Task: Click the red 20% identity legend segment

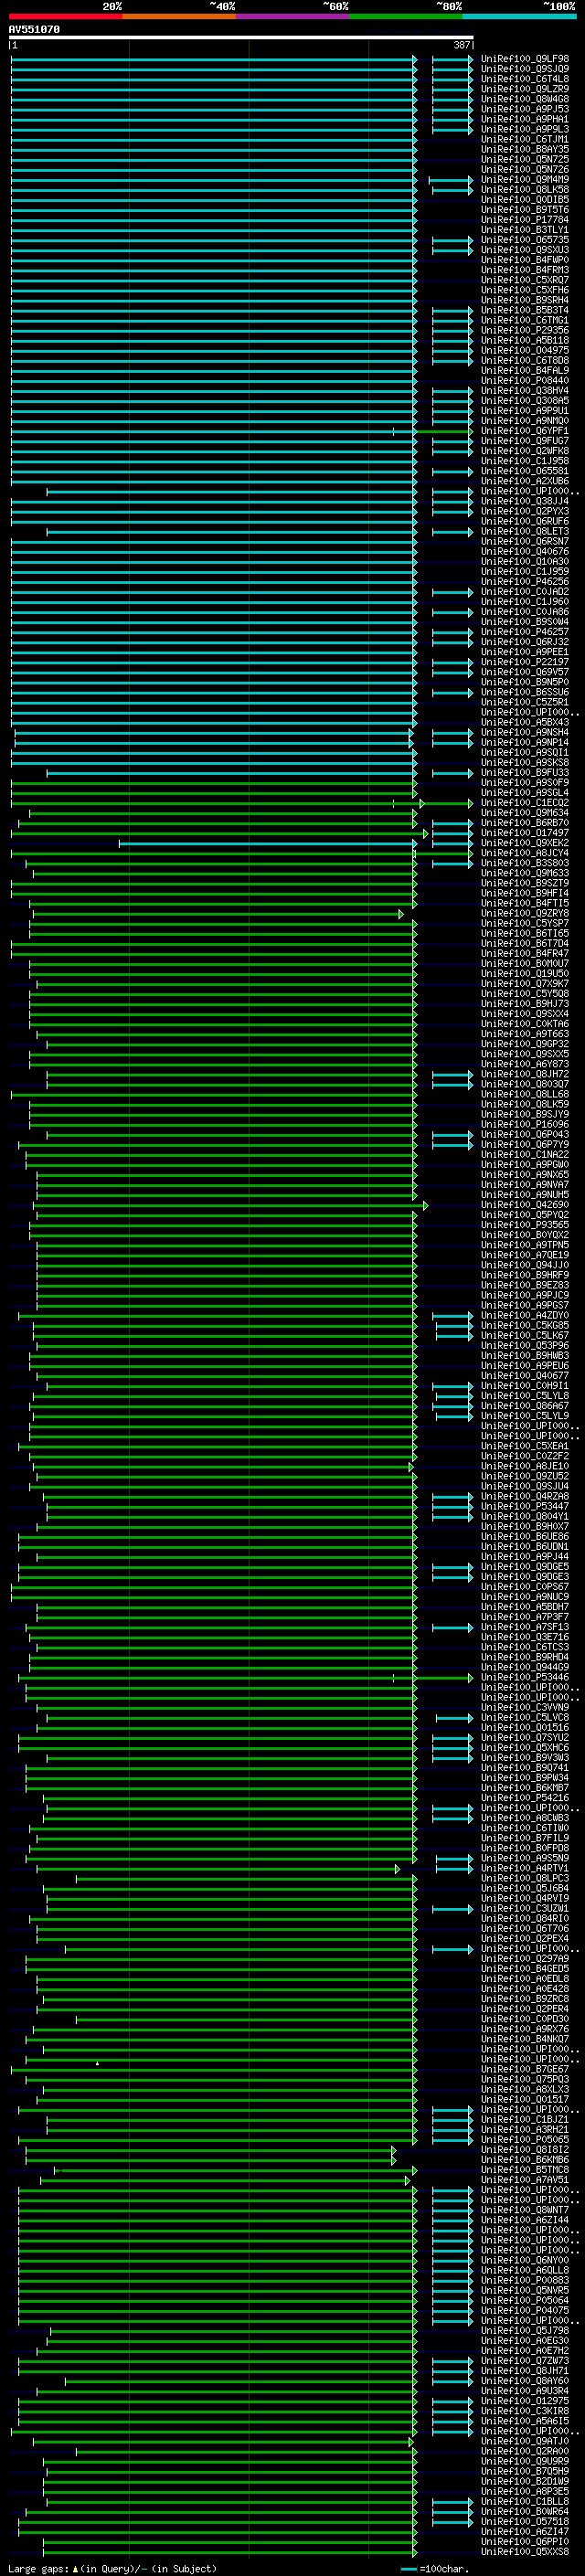Action: coord(65,16)
